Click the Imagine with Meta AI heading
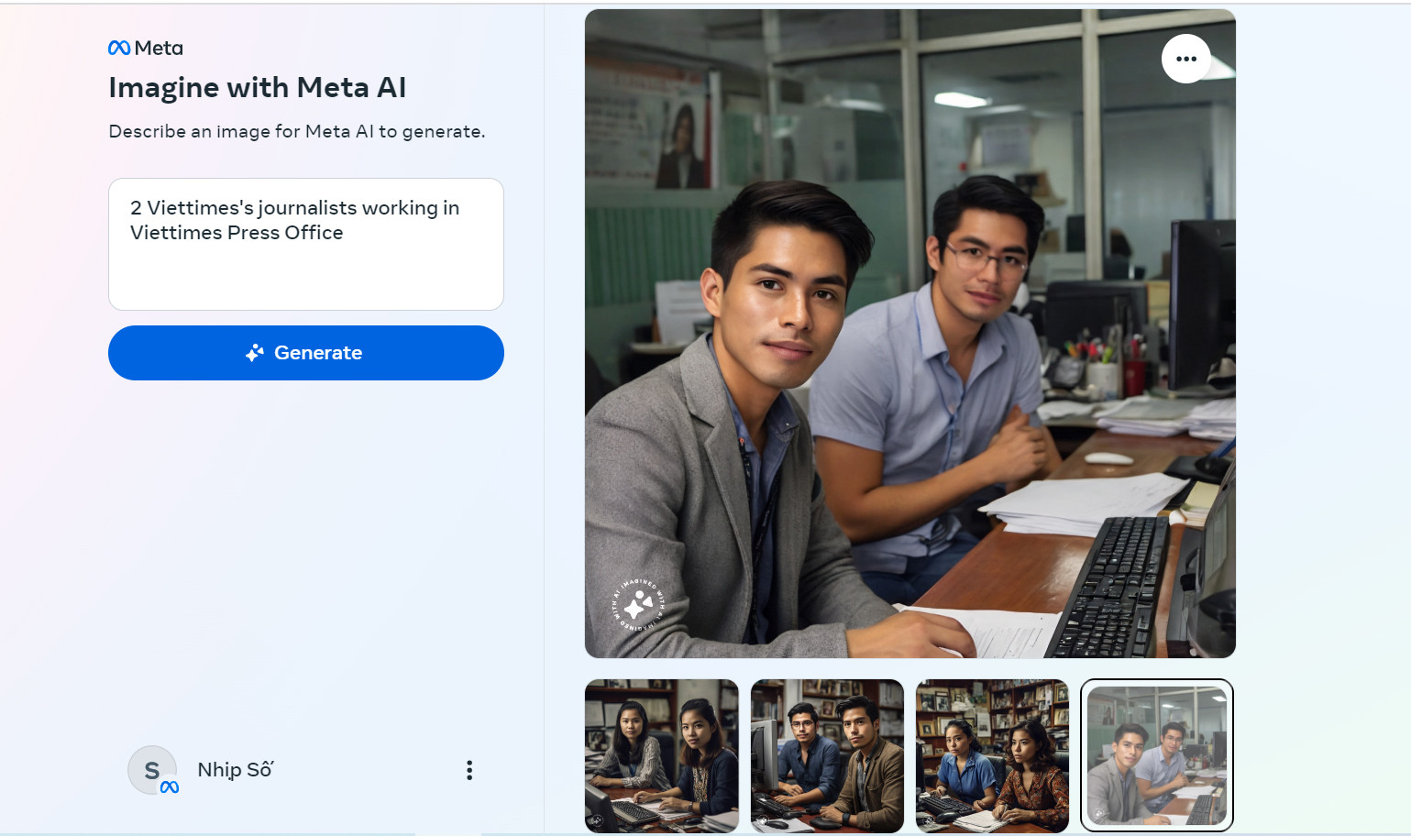The height and width of the screenshot is (836, 1411). pos(258,87)
